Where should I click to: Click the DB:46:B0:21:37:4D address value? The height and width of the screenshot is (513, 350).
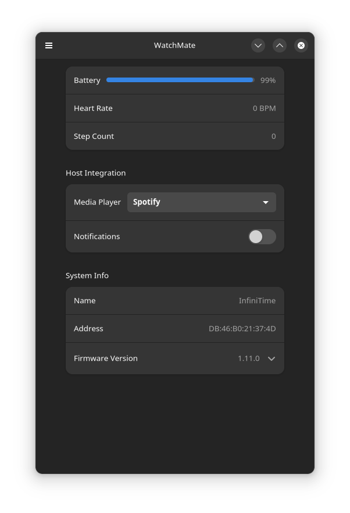(242, 329)
